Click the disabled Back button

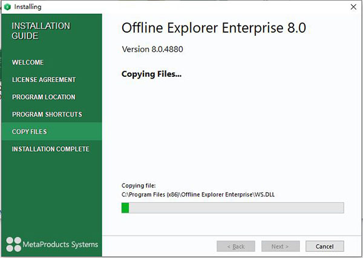(x=236, y=246)
